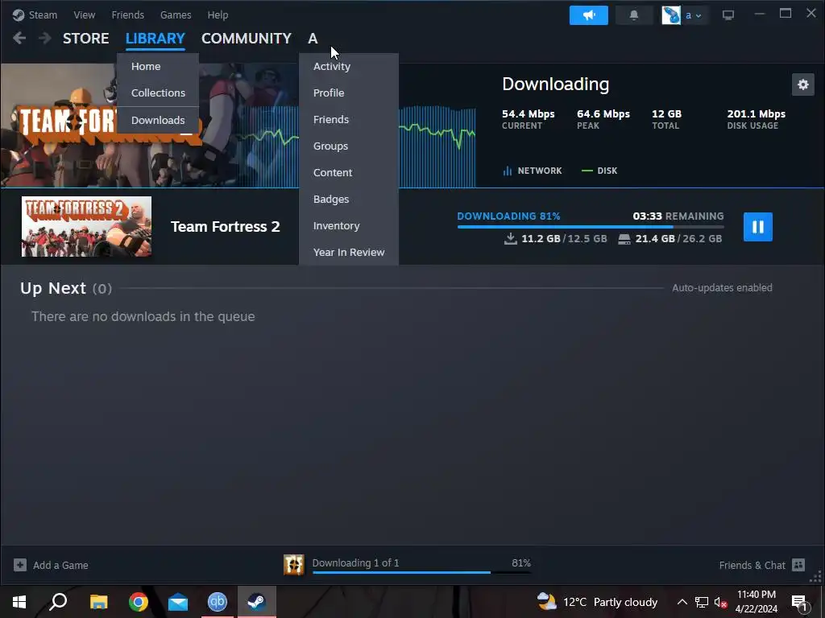The image size is (825, 618).
Task: Click the Team Fortress 2 title text
Action: coord(226,226)
